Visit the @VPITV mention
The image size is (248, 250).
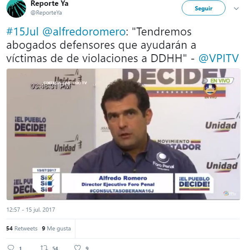[x=219, y=58]
